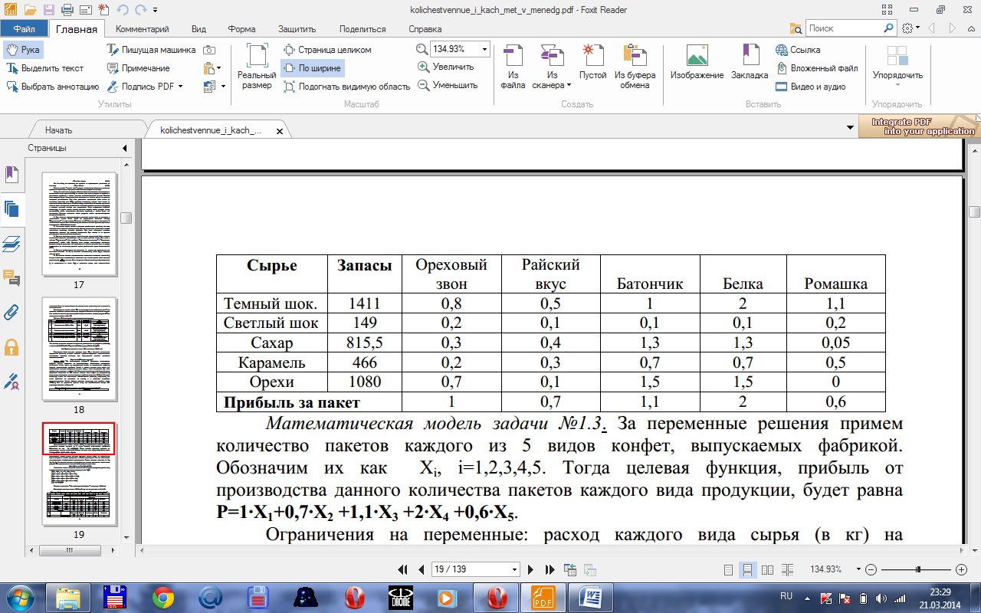The height and width of the screenshot is (613, 981).
Task: Go to the next page arrow
Action: click(530, 569)
